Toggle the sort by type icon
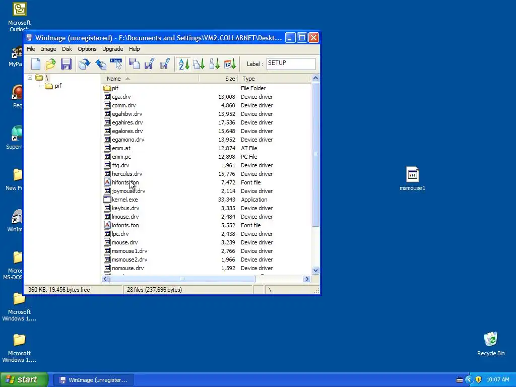516x387 pixels. [x=199, y=64]
